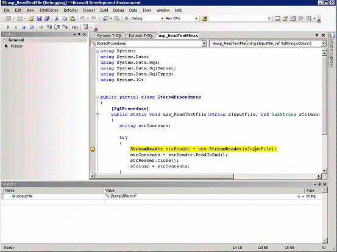Click the Show Next Statement arrow icon
The width and height of the screenshot is (337, 252).
[41, 27]
